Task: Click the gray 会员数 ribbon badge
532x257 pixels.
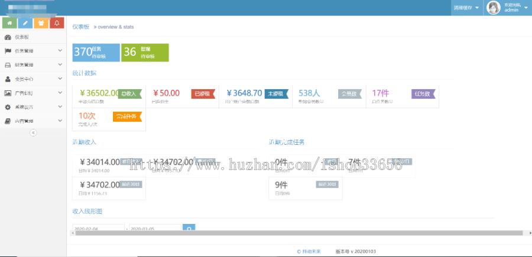Action: coord(350,94)
